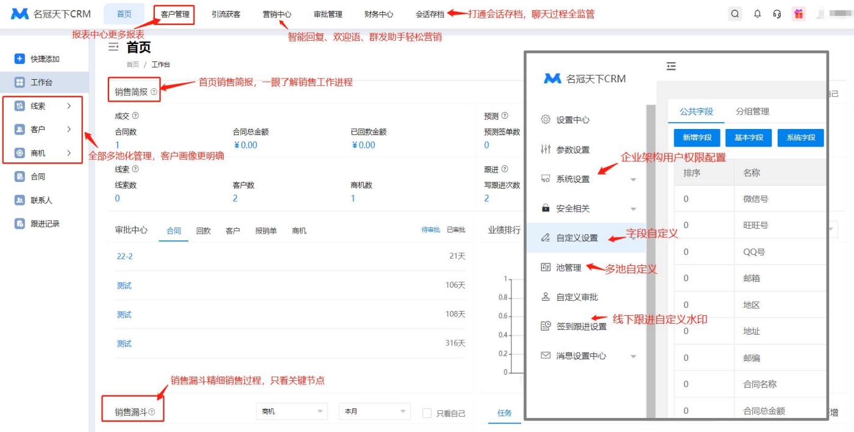Click the help icon next to 销售漏斗
Image resolution: width=854 pixels, height=432 pixels.
[x=152, y=412]
